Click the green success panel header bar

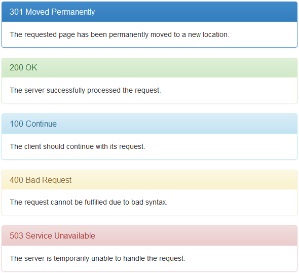point(149,68)
